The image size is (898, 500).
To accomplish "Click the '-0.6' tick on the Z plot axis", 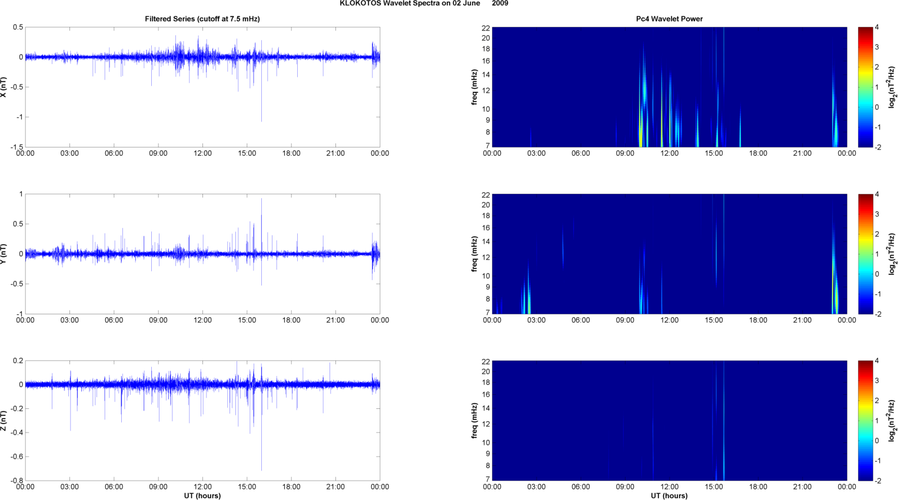I will pyautogui.click(x=16, y=457).
